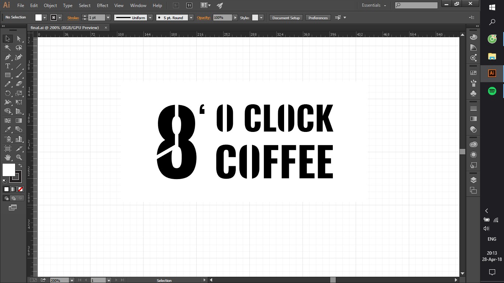Enable Draw Behind mode

coord(13,198)
